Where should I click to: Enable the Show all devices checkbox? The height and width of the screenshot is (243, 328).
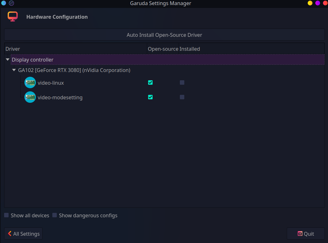[x=6, y=215]
